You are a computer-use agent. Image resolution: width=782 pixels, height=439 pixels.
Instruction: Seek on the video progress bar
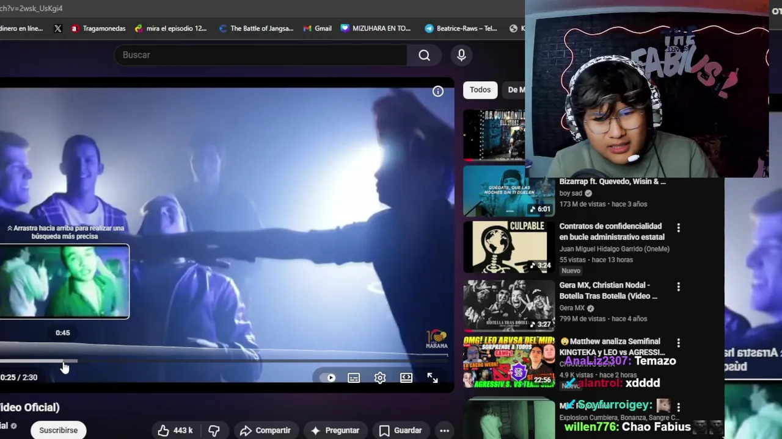(224, 361)
